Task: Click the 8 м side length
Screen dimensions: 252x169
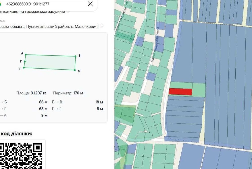Action: [100, 109]
